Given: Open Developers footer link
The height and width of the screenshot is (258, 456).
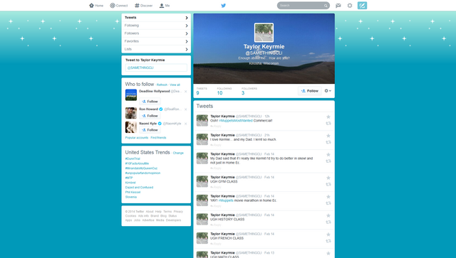Looking at the screenshot, I should point(174,220).
